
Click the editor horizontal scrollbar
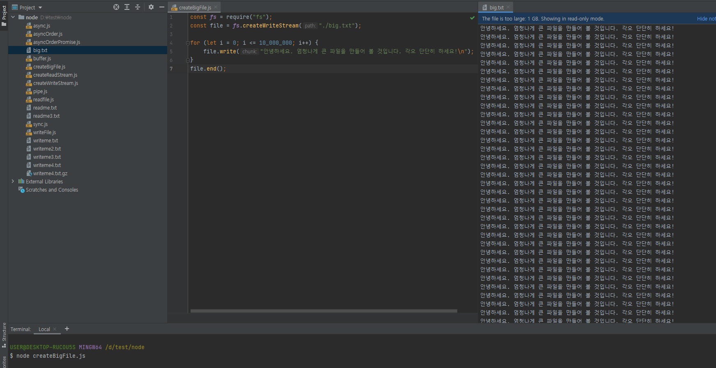click(324, 311)
